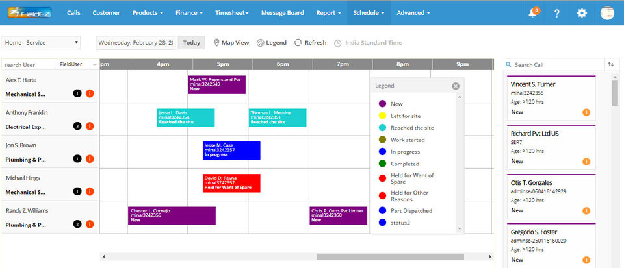
Task: Click the Today button
Action: coord(191,43)
